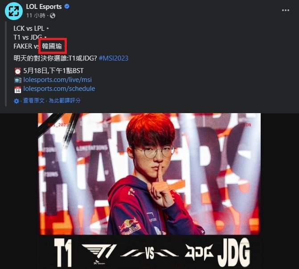
Task: Click the translation settings gear icon
Action: click(16, 101)
